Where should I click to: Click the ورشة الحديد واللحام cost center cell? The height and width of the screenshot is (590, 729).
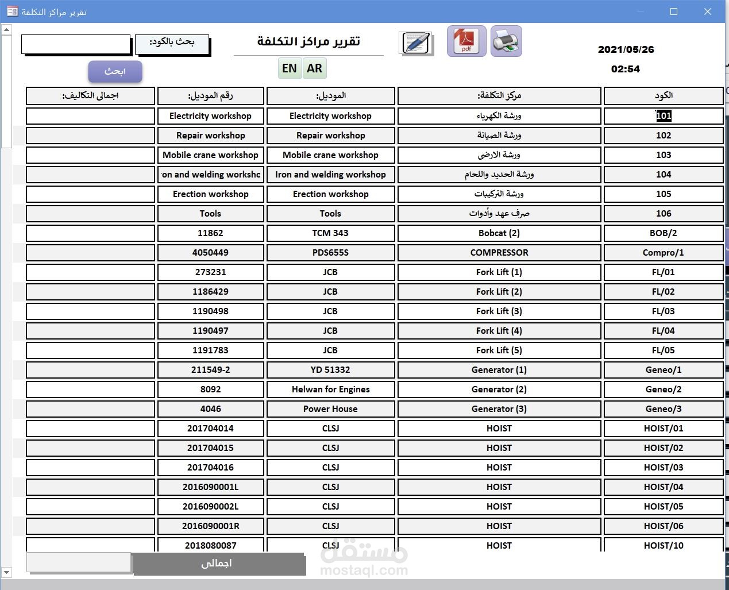(499, 174)
